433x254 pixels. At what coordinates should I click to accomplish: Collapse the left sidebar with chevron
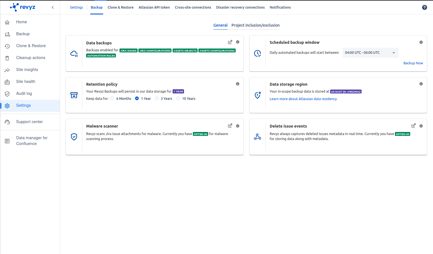tap(53, 7)
